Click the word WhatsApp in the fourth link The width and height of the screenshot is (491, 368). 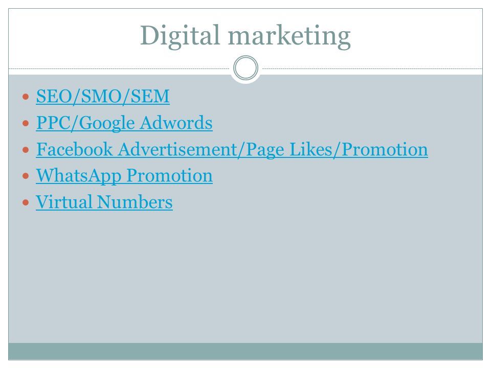[x=79, y=175]
